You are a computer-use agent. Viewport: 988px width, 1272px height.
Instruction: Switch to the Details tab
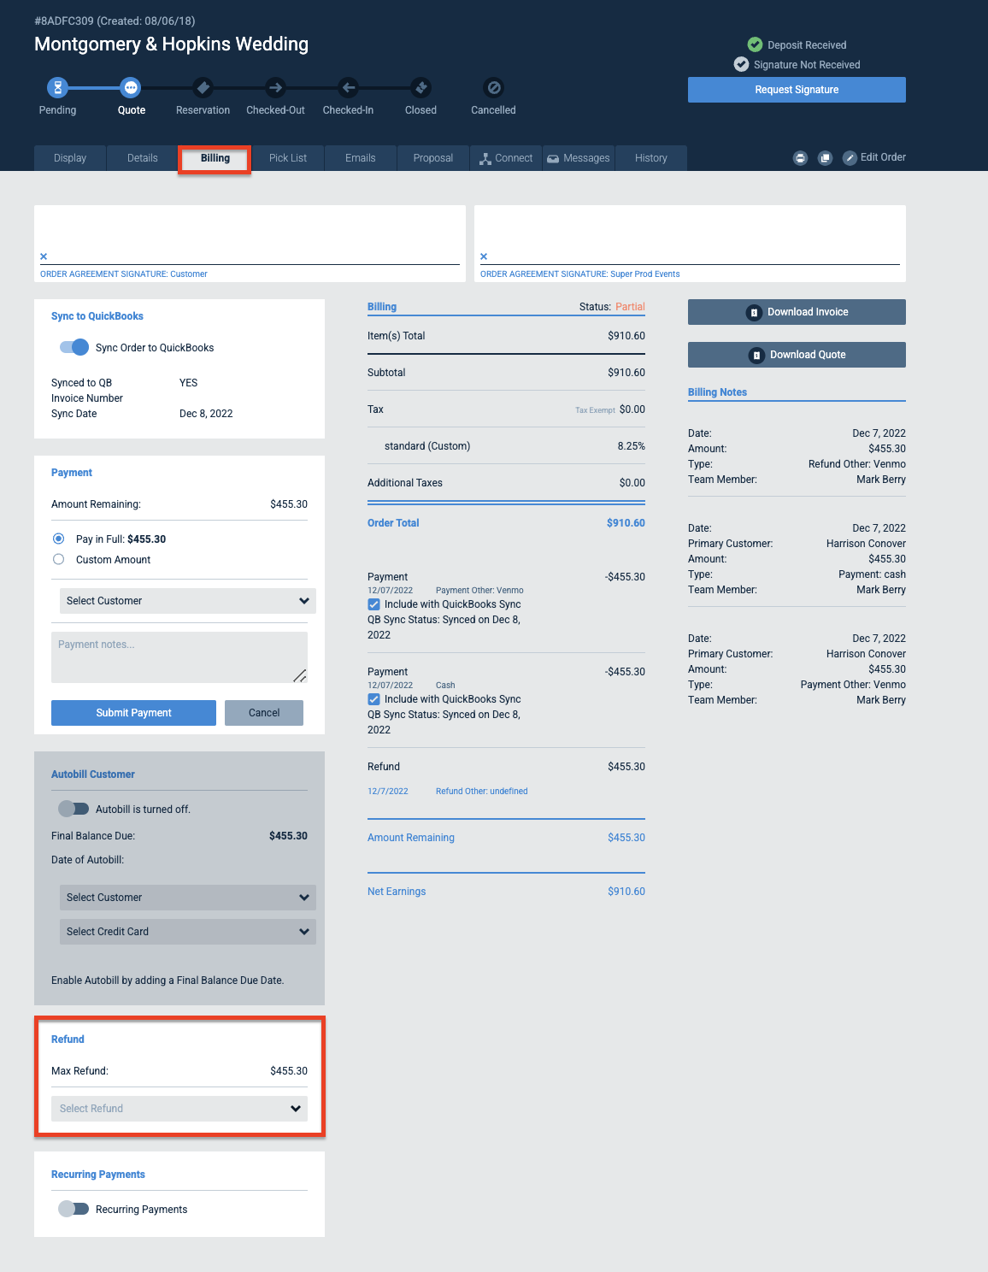pos(143,158)
